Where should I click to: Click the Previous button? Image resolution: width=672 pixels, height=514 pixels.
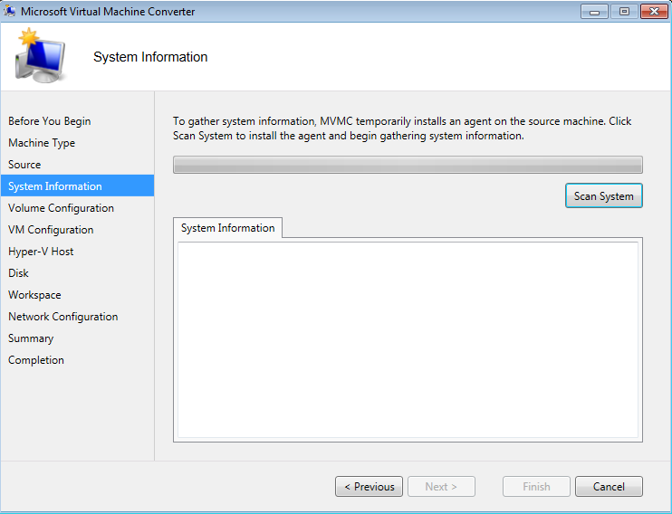click(369, 487)
